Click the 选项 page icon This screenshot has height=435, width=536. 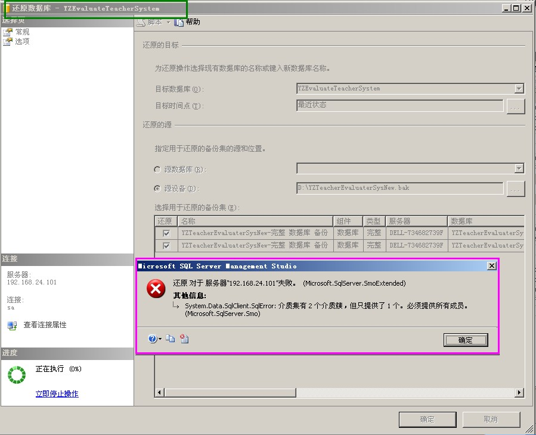[x=8, y=42]
